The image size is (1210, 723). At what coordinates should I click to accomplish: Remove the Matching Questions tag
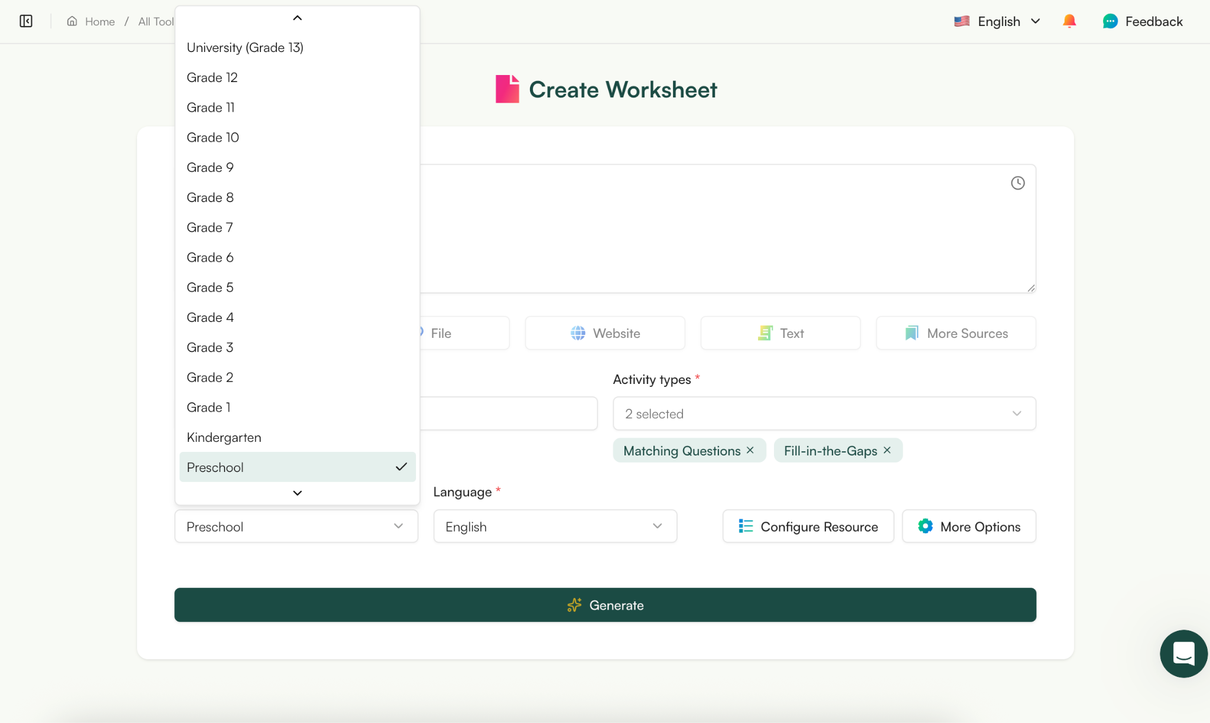click(750, 450)
